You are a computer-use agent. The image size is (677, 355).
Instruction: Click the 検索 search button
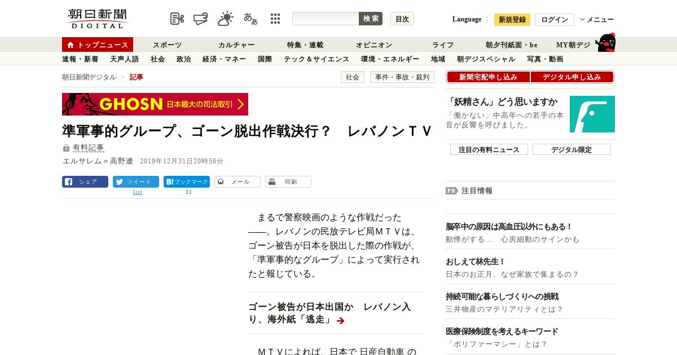coord(371,19)
